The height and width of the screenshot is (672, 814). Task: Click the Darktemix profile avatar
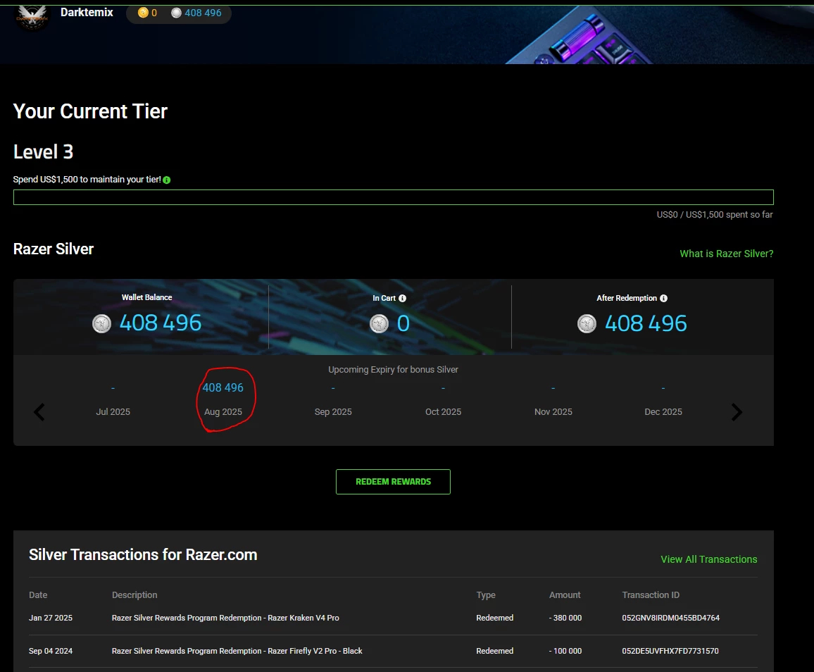pos(32,17)
